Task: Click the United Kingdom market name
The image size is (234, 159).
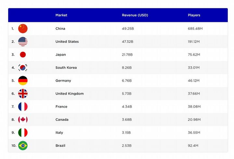Action: [x=70, y=94]
